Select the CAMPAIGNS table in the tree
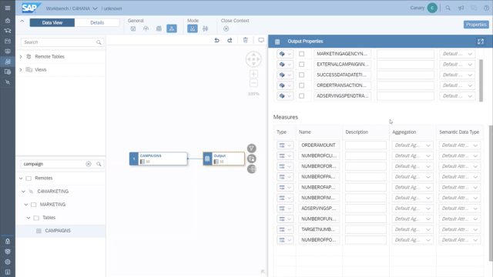Viewport: 493px width, 277px height. tap(58, 231)
